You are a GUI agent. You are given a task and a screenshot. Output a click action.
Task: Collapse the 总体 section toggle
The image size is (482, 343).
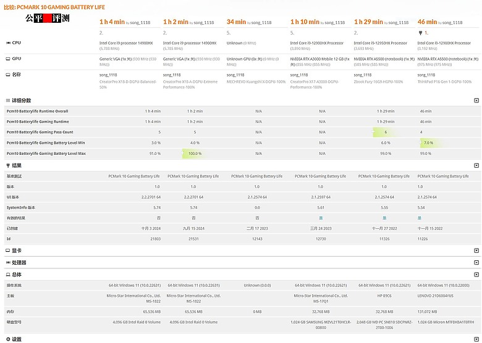pyautogui.click(x=476, y=275)
